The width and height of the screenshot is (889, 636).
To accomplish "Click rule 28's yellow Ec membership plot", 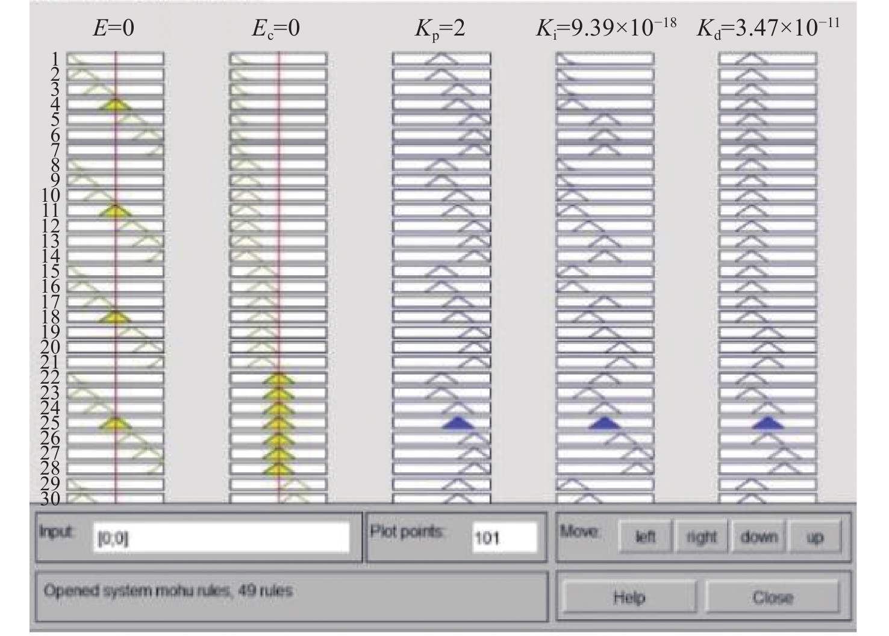I will (x=279, y=469).
